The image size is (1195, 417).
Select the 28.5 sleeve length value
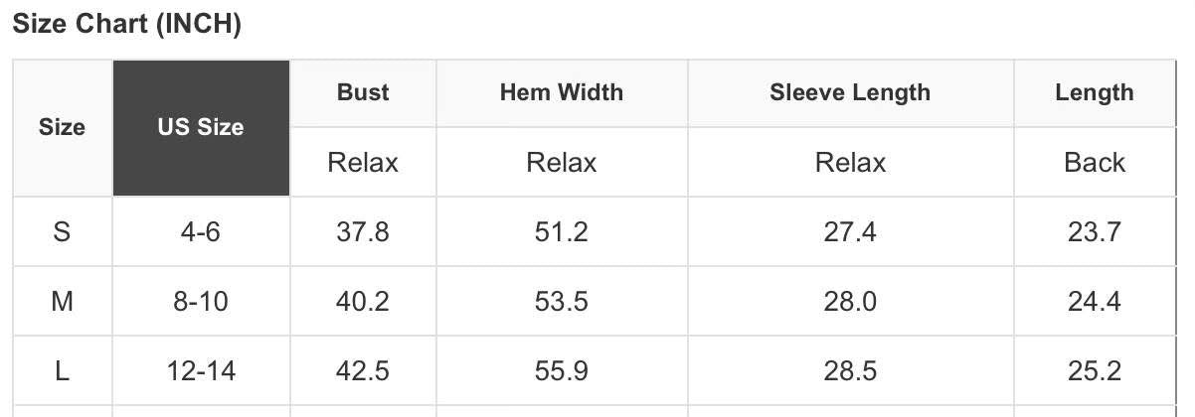[x=850, y=371]
